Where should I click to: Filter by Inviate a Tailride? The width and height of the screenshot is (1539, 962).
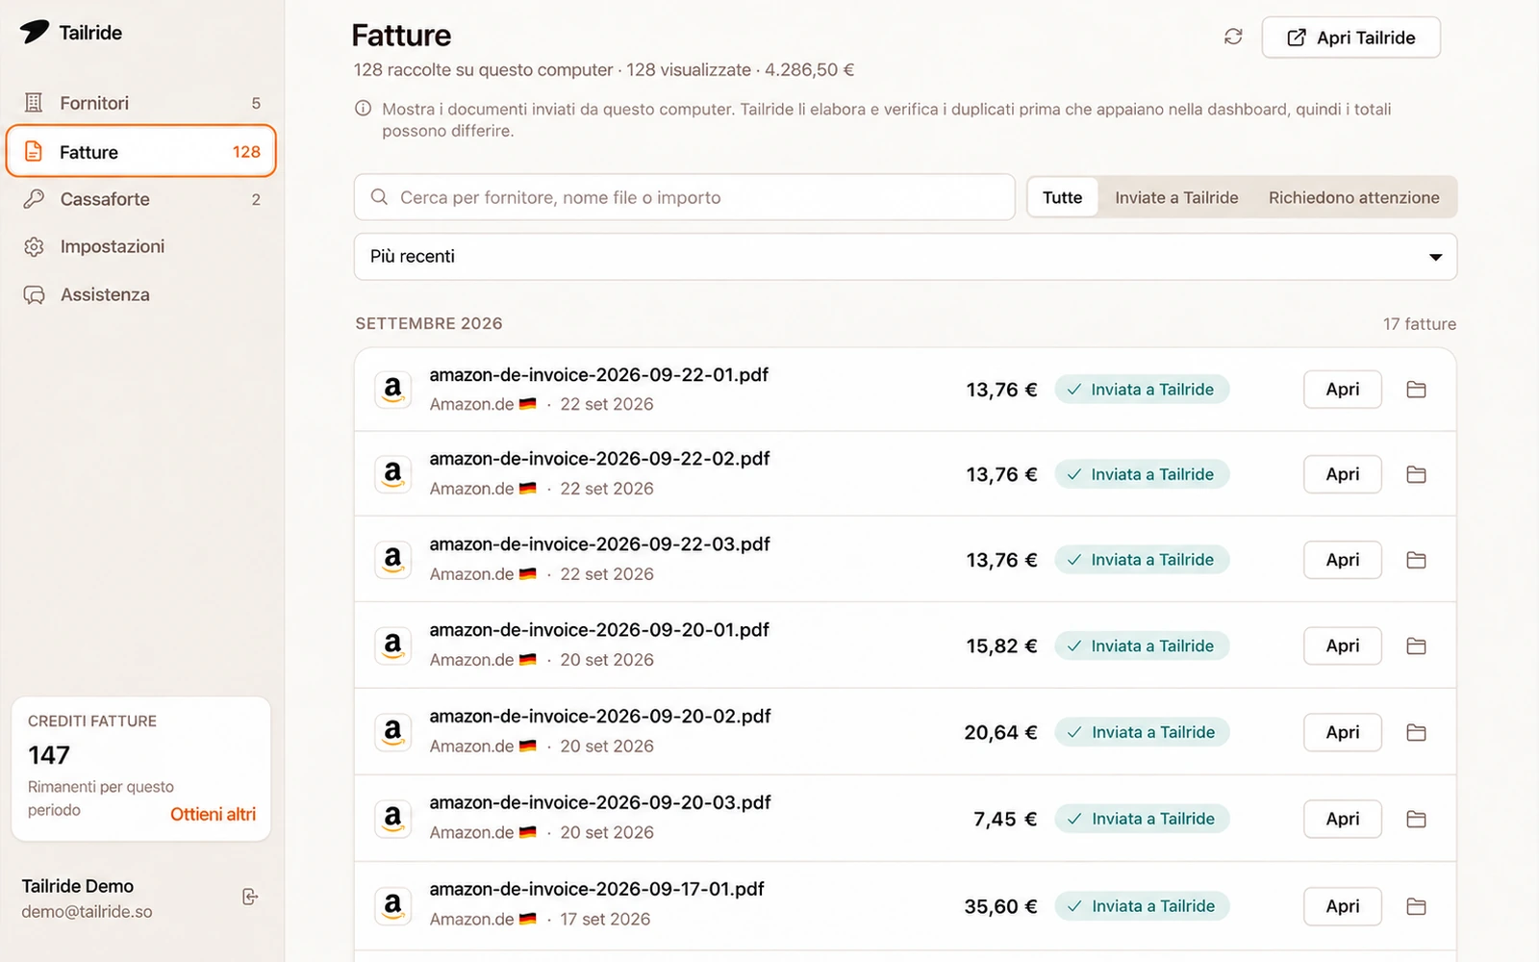tap(1176, 197)
